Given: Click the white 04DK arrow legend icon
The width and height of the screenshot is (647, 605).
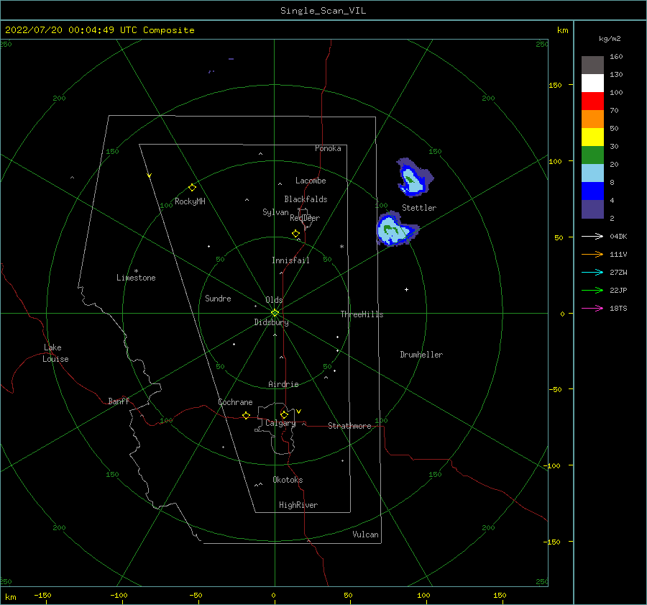Looking at the screenshot, I should pyautogui.click(x=592, y=236).
